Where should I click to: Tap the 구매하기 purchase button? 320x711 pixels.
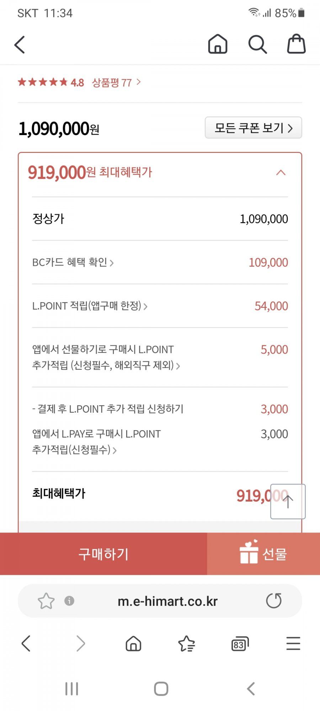click(103, 554)
